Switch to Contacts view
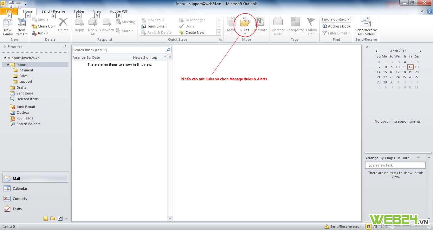Image resolution: width=433 pixels, height=230 pixels. click(35, 199)
